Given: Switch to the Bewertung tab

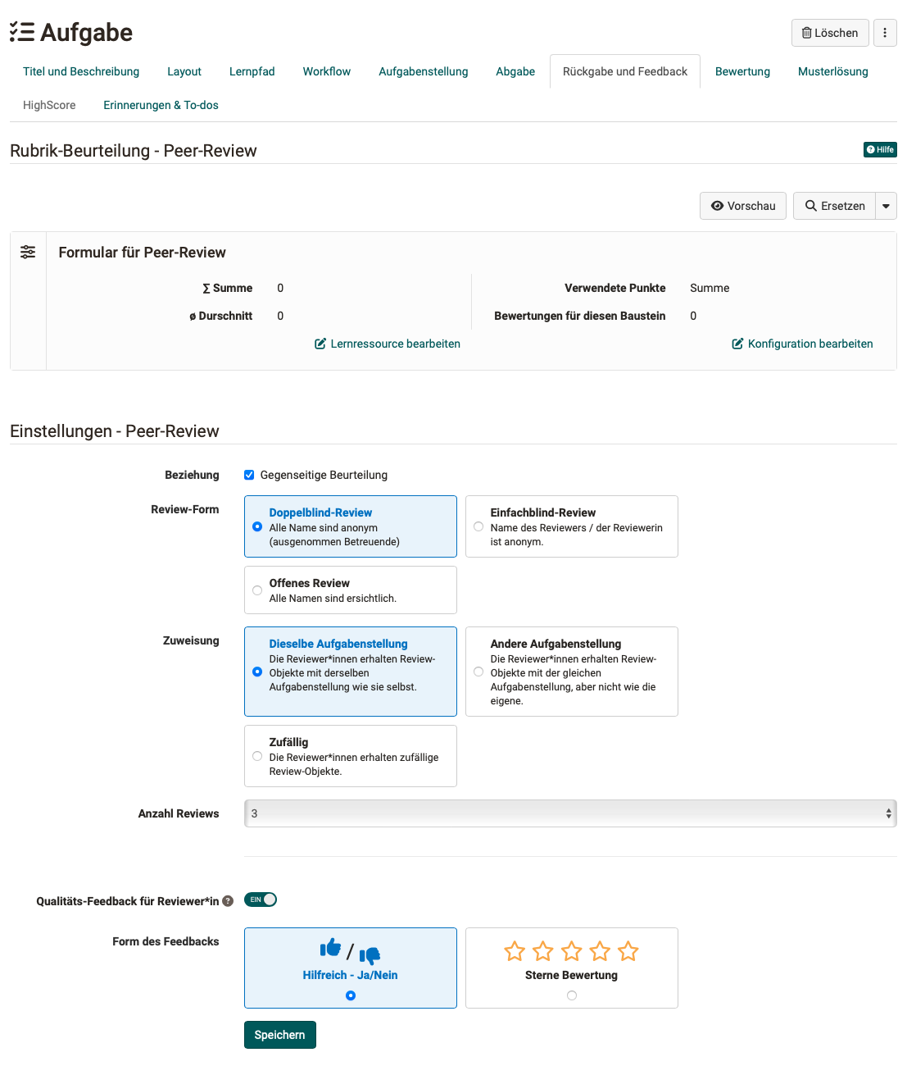Looking at the screenshot, I should (x=742, y=71).
